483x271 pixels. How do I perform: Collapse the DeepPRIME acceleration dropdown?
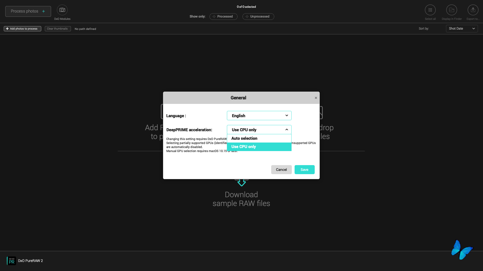pyautogui.click(x=259, y=130)
